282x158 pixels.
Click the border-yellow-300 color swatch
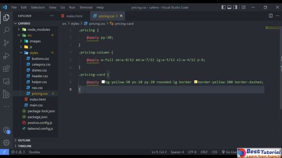click(x=196, y=82)
